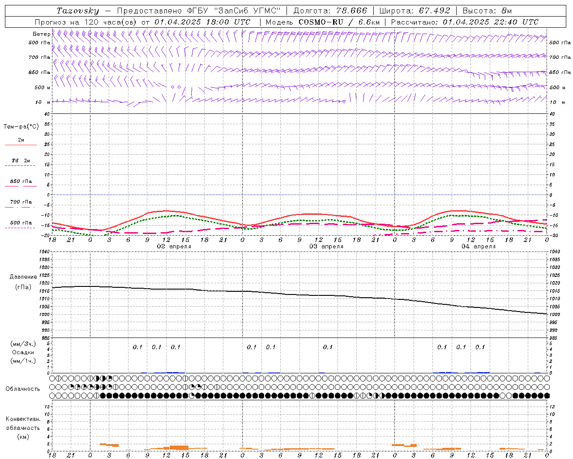573x459 pixels.
Task: Click the Осадки precipitation label
Action: click(x=23, y=352)
